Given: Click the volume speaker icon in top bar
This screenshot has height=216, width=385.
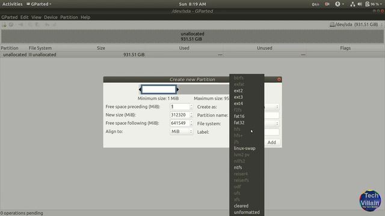Looking at the screenshot, I should pos(360,4).
